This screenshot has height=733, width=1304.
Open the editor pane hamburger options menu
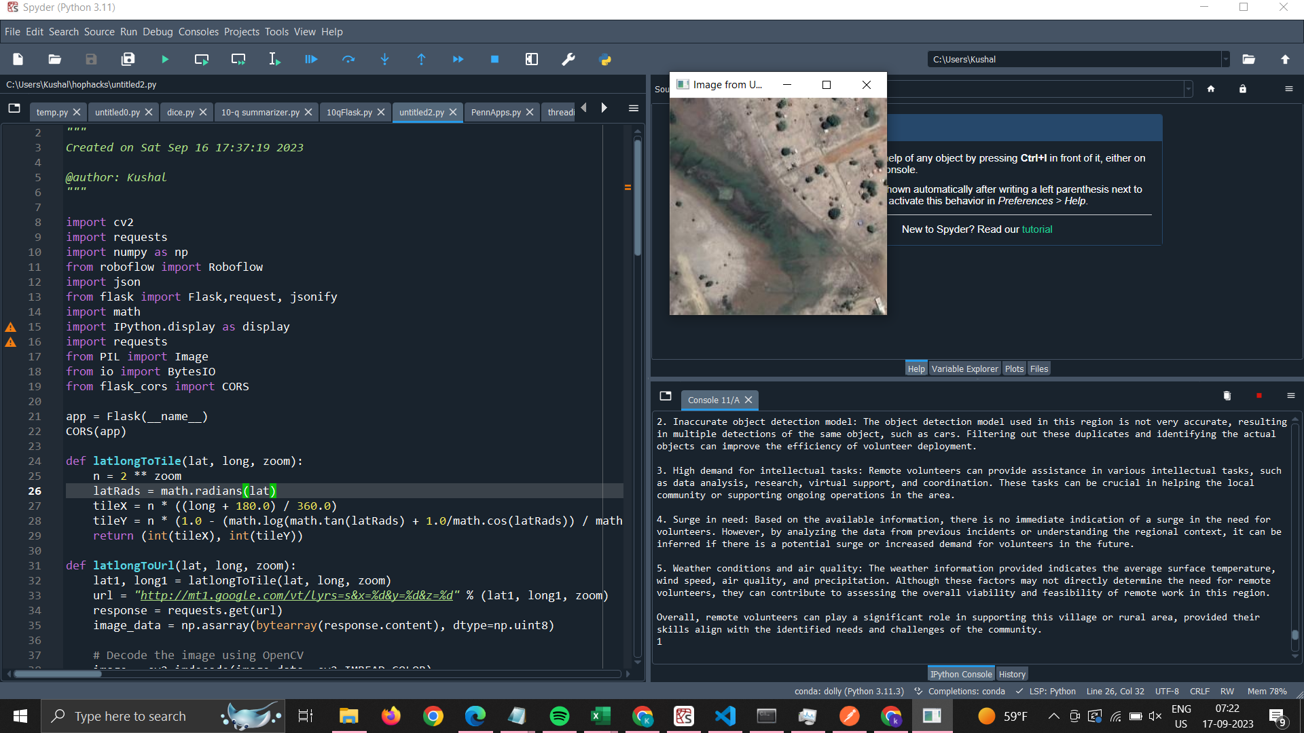pyautogui.click(x=634, y=109)
